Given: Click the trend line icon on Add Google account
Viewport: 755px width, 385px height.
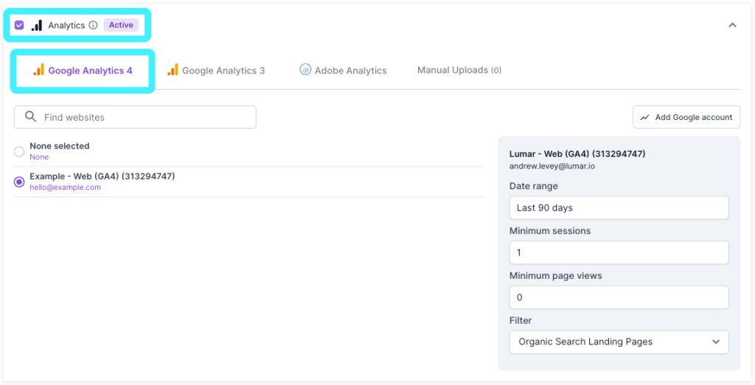Looking at the screenshot, I should click(645, 117).
